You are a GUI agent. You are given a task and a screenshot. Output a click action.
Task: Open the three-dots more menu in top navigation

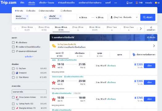coord(116,3)
